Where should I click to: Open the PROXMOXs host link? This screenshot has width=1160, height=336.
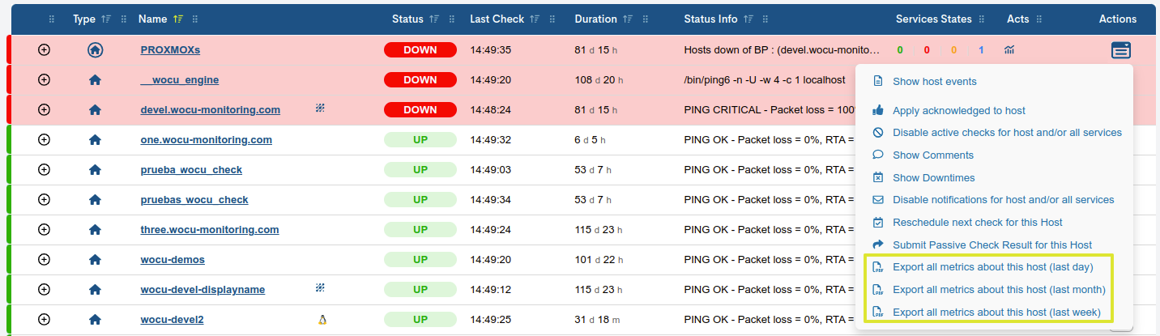coord(170,50)
